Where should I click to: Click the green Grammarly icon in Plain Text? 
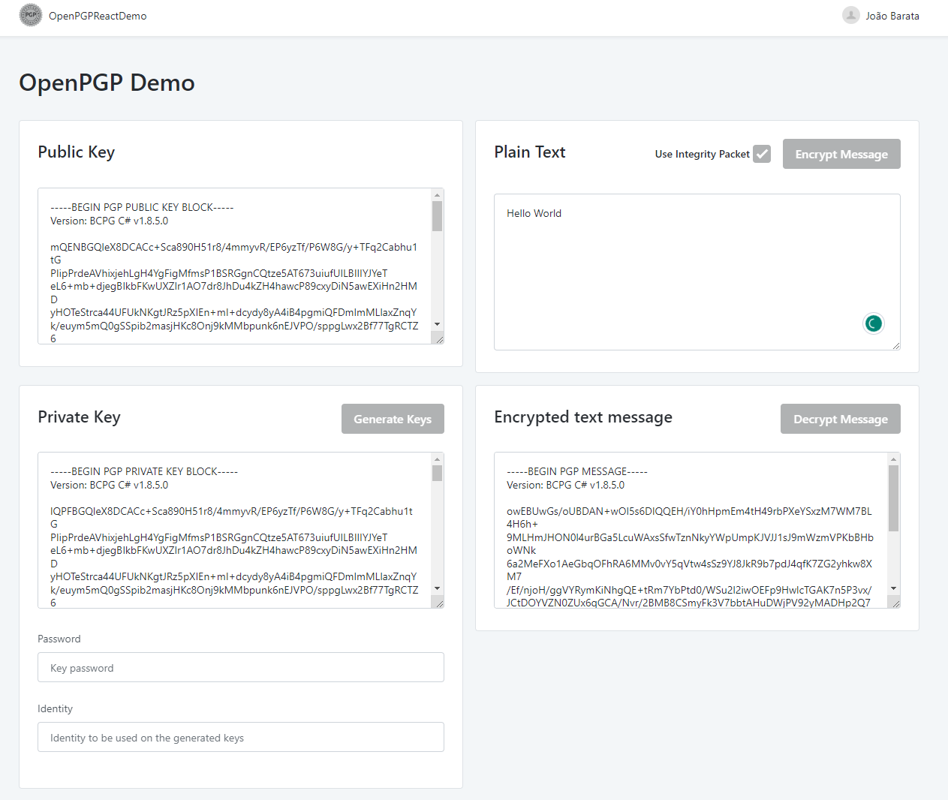point(873,323)
